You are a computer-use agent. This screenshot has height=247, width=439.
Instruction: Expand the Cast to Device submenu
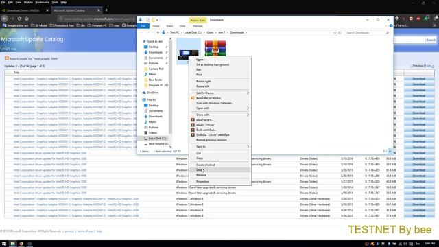220,93
